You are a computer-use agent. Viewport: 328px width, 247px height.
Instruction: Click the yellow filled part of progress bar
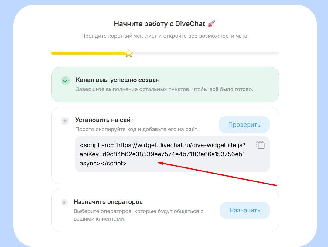click(x=88, y=53)
